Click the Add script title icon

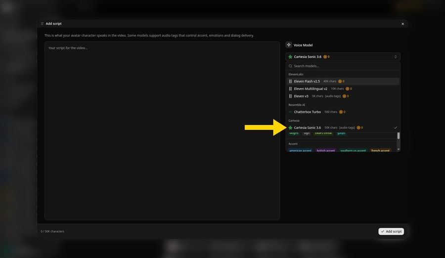click(42, 24)
